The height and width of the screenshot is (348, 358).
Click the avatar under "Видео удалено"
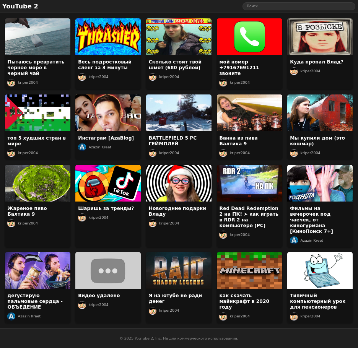coord(82,305)
